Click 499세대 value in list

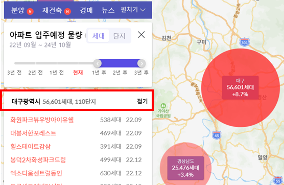point(110,160)
